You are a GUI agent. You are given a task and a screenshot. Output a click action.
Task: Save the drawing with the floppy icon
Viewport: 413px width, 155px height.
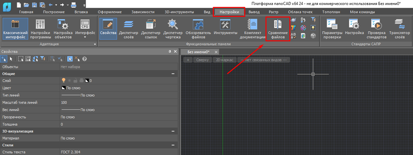tap(34, 5)
